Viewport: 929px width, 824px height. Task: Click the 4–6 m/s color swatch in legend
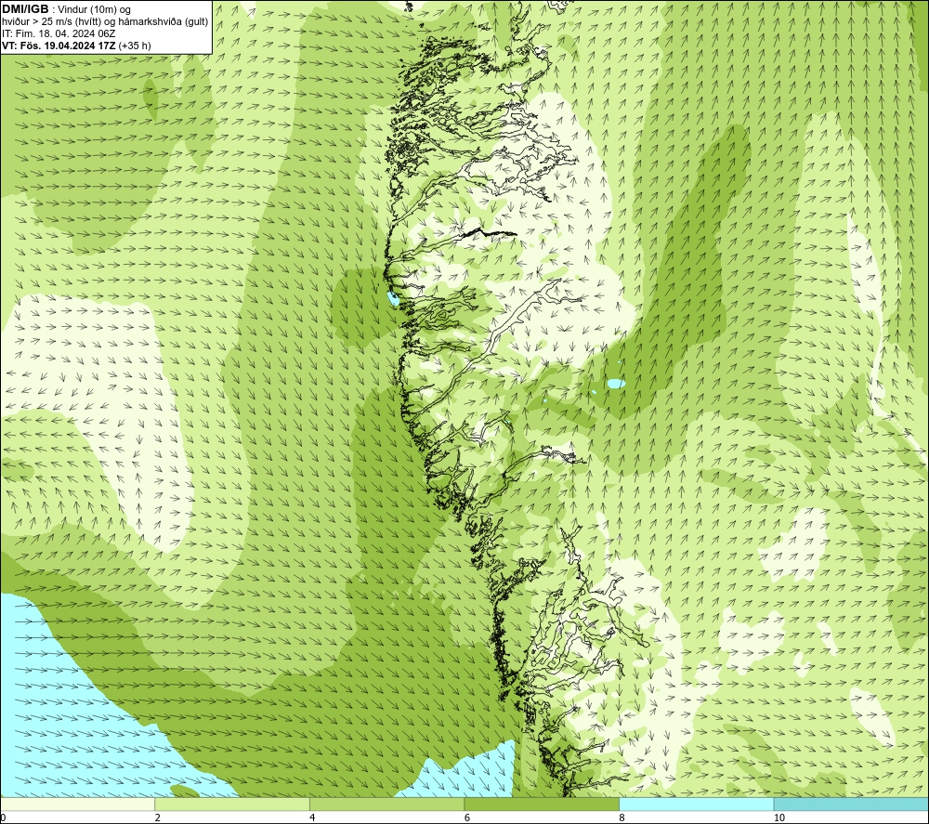pos(386,804)
